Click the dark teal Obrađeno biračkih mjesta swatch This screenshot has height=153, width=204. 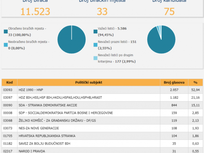[x=6, y=31]
